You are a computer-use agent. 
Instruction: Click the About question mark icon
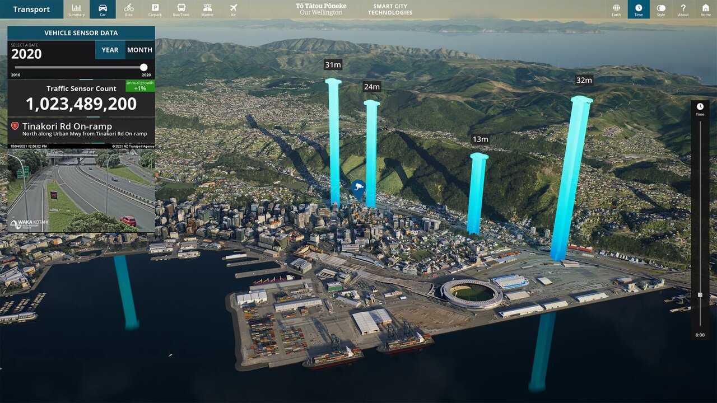point(683,10)
